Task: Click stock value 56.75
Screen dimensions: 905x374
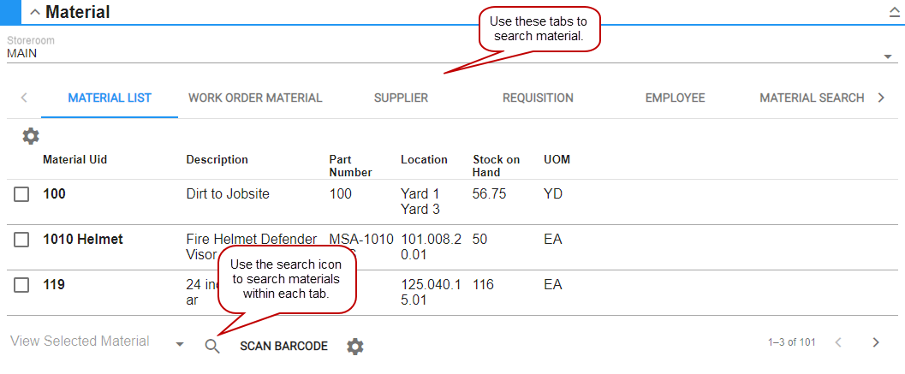Action: pos(490,194)
